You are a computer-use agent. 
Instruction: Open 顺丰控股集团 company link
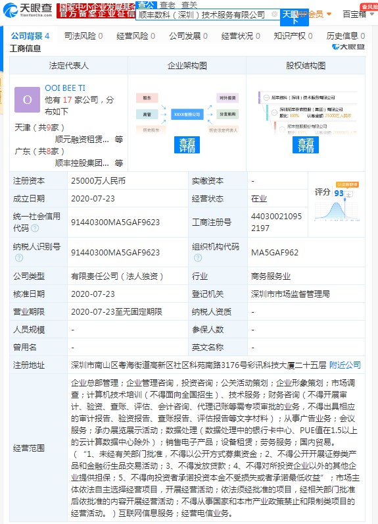coord(82,163)
